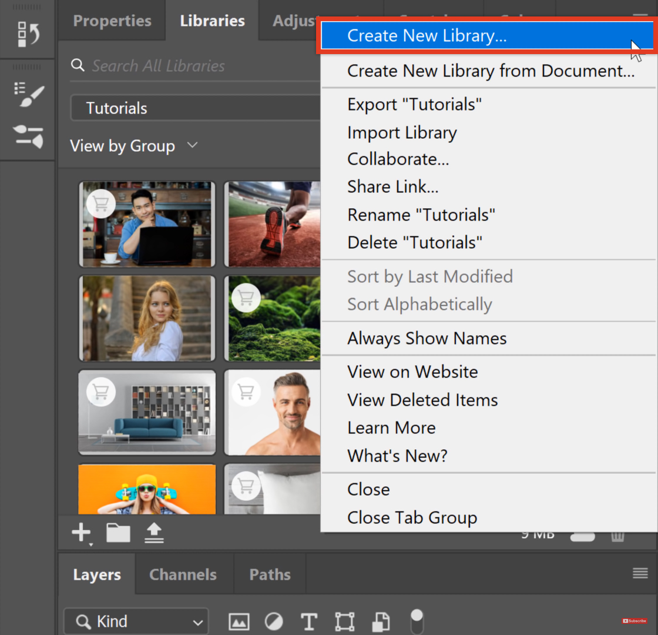Filter layers by adjustment layer icon
The image size is (658, 635).
[x=274, y=621]
